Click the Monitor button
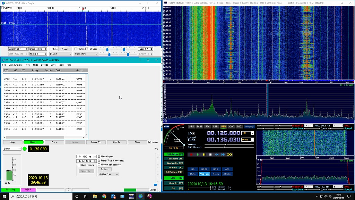Screen dimensions: 355x200 click(x=34, y=142)
